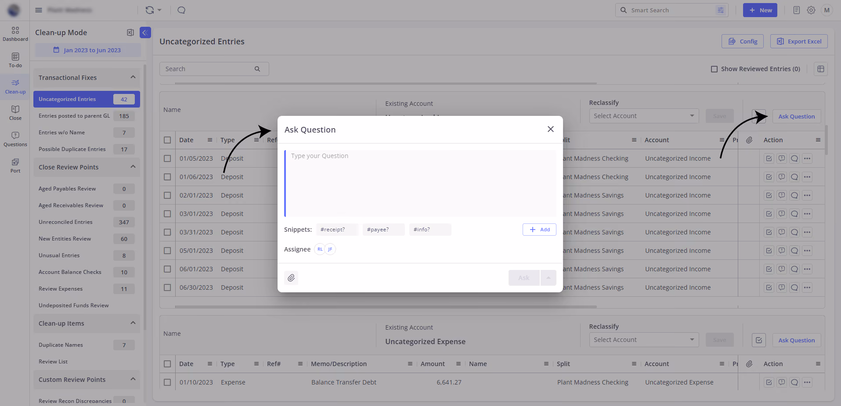Viewport: 841px width, 406px height.
Task: Check the 06/01/2023 Deposit row checkbox
Action: pos(167,269)
